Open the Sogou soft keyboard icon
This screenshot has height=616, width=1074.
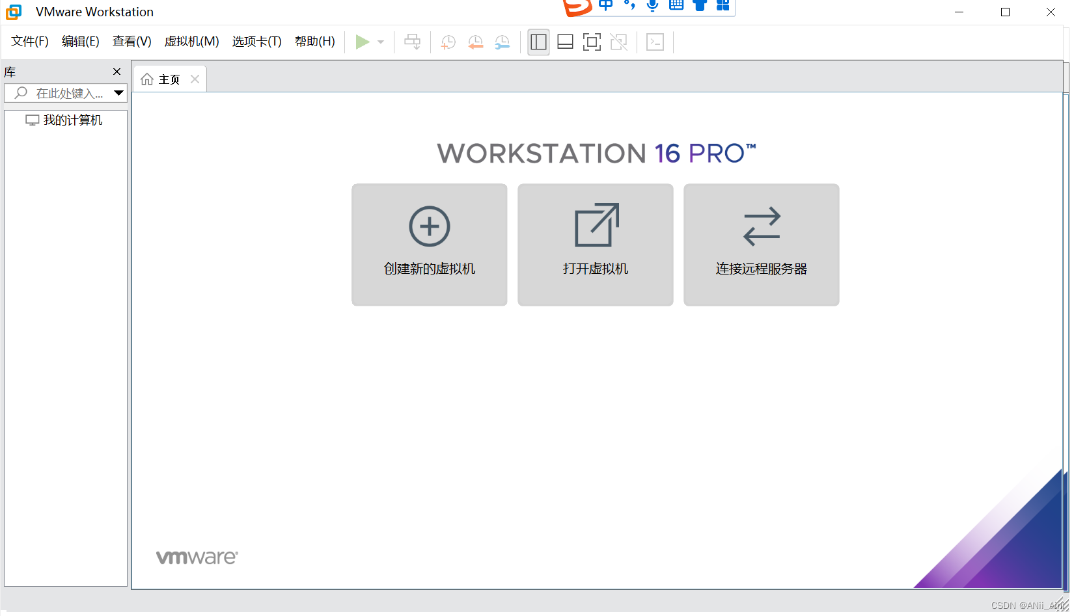point(676,5)
